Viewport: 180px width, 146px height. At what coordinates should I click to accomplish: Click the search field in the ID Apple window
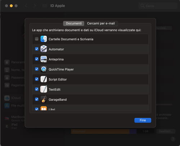(x=158, y=6)
